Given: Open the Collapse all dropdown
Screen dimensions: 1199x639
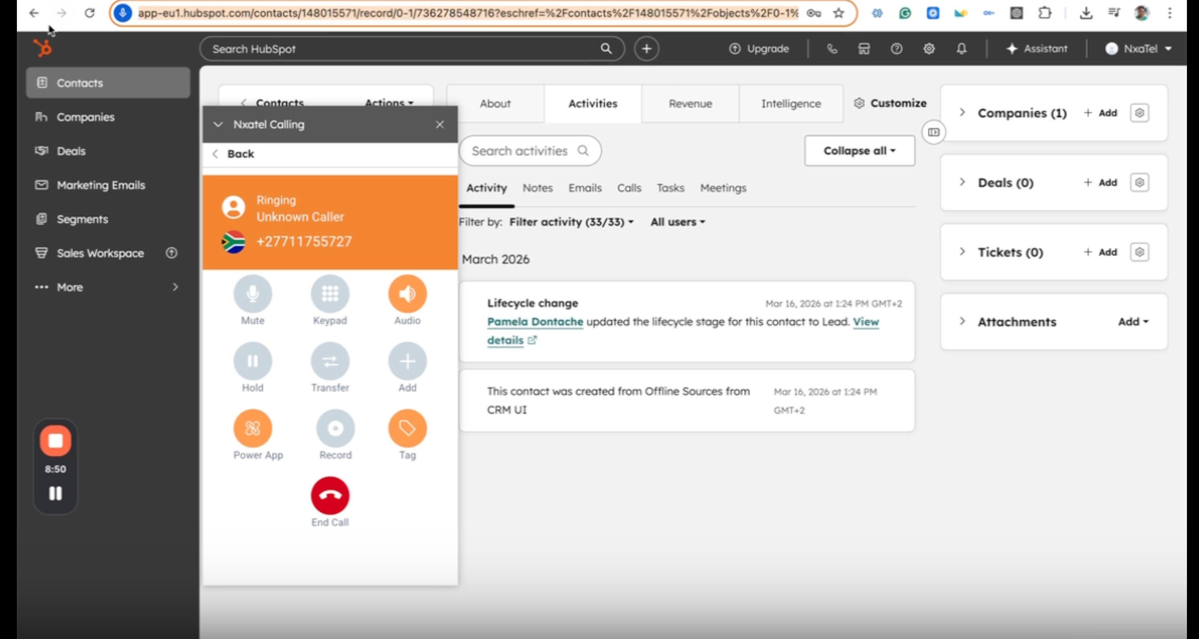Looking at the screenshot, I should [859, 151].
